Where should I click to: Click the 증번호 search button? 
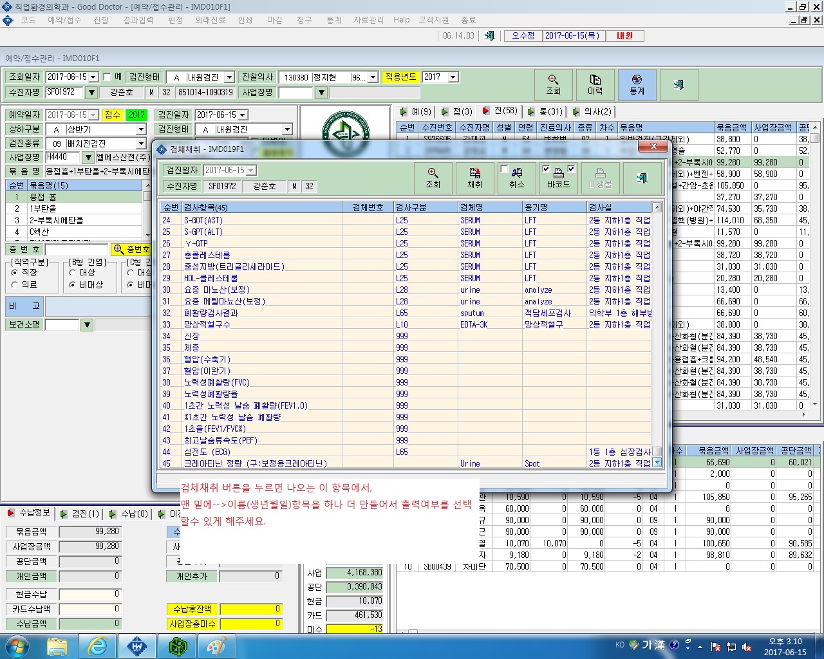pyautogui.click(x=132, y=249)
